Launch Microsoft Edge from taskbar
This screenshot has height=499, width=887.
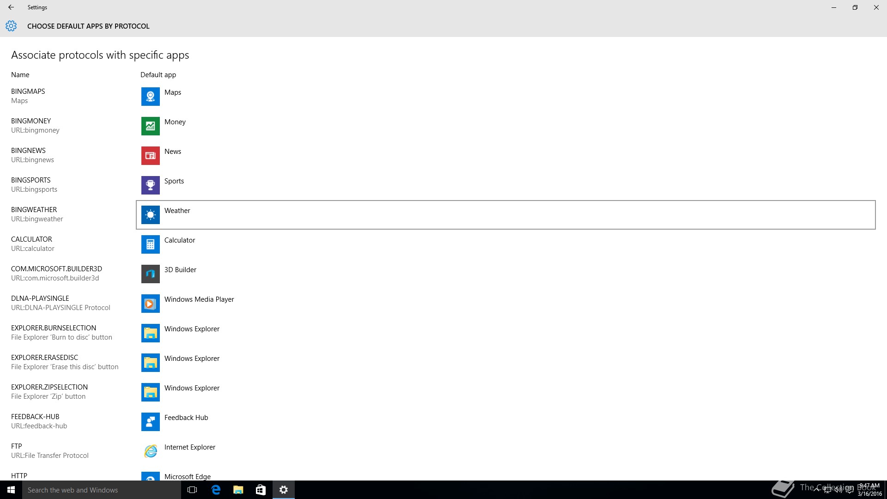[216, 490]
